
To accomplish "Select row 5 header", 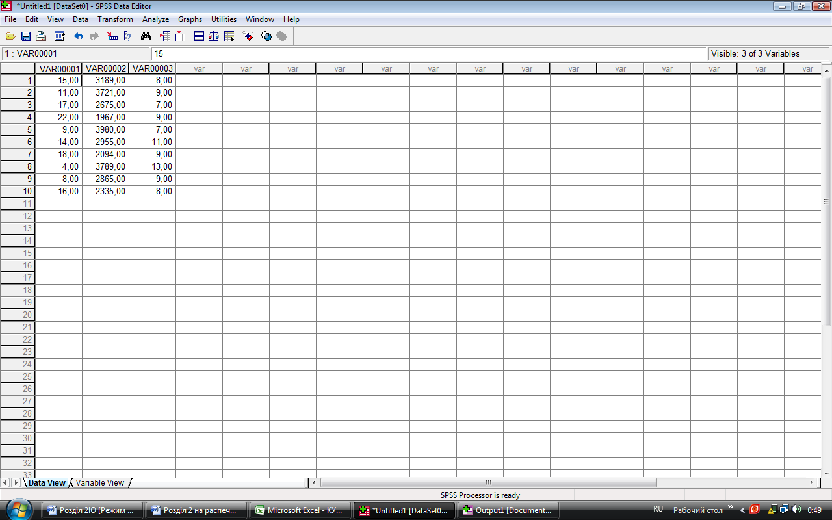I will click(18, 129).
